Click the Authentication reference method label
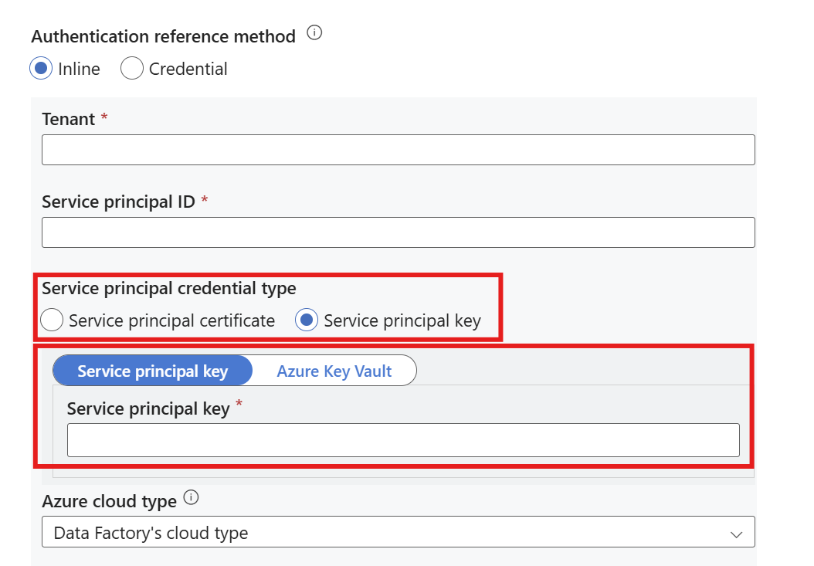 tap(163, 36)
